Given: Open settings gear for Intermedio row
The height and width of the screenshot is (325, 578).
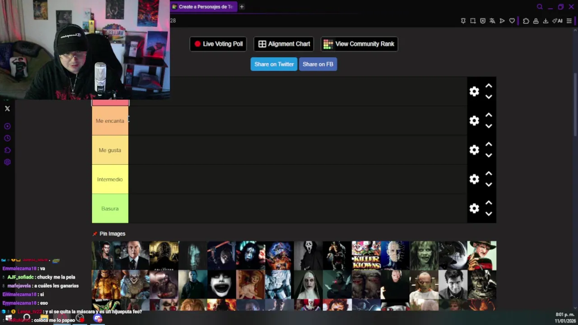Looking at the screenshot, I should pos(474,179).
